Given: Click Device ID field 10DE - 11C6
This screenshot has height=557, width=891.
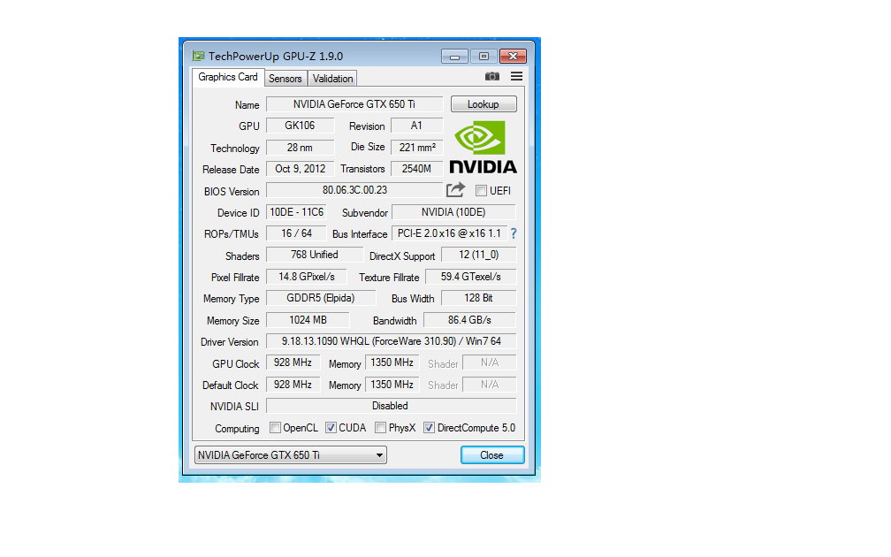Looking at the screenshot, I should tap(296, 212).
